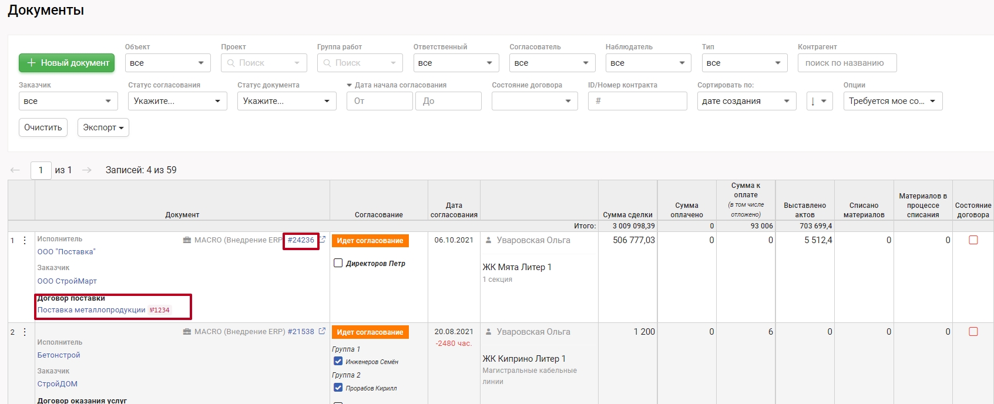Viewport: 994px width, 404px height.
Task: Open the Сортировать по dropdown
Action: 746,101
